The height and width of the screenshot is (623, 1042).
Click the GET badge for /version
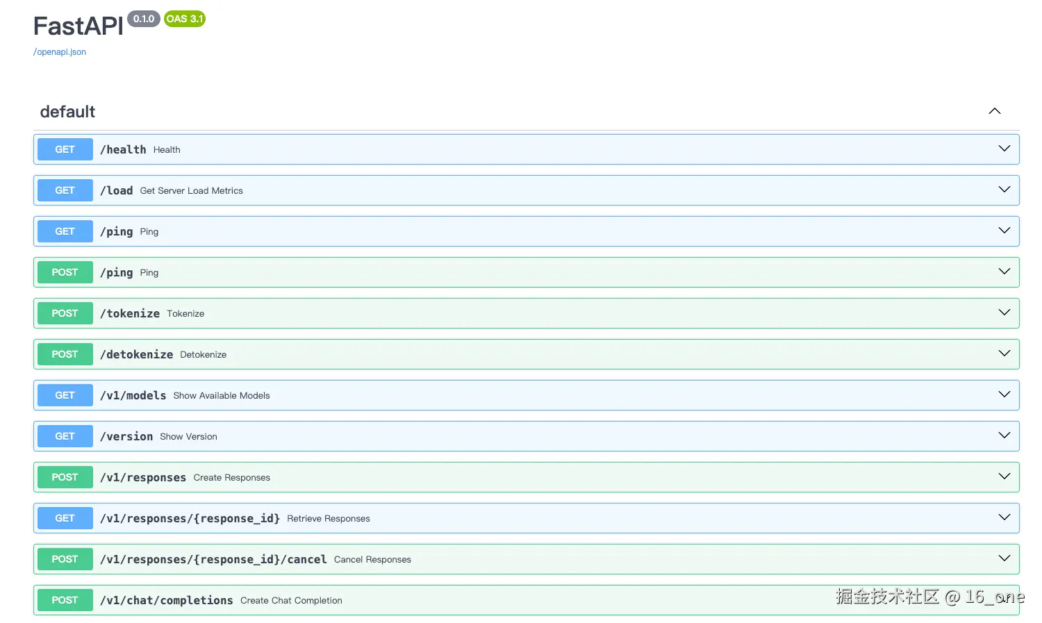[x=65, y=436]
